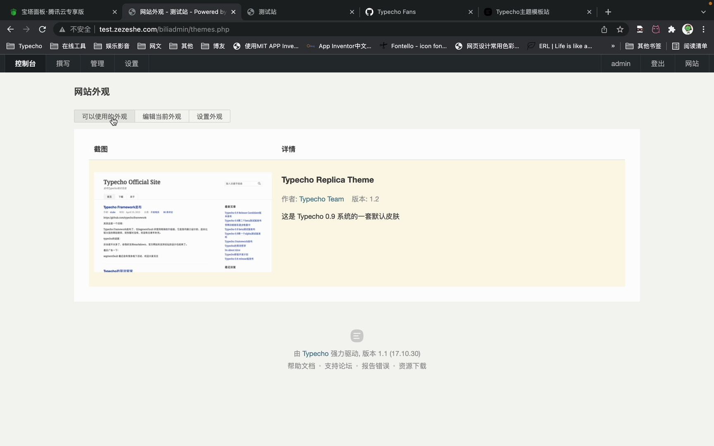Click the black stack extension icon
714x446 pixels.
click(640, 29)
